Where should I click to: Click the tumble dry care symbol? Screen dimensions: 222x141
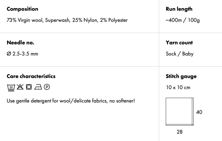pos(29,87)
